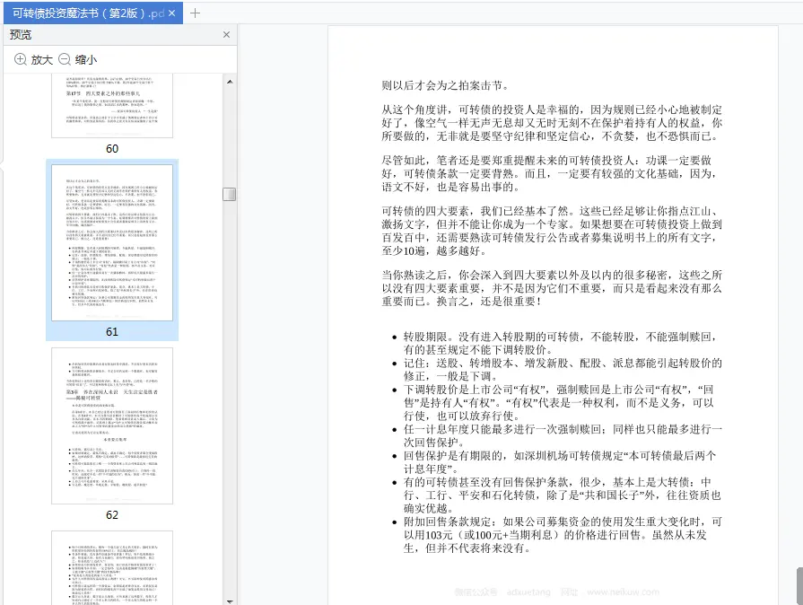Close the 预览 preview panel
This screenshot has width=803, height=605.
226,34
